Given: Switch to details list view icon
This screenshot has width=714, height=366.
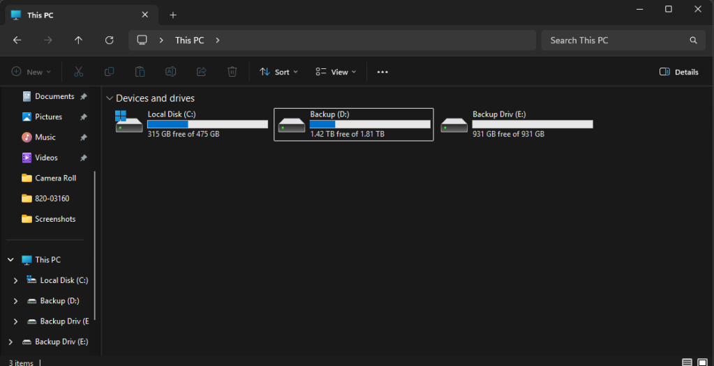Looking at the screenshot, I should [687, 363].
